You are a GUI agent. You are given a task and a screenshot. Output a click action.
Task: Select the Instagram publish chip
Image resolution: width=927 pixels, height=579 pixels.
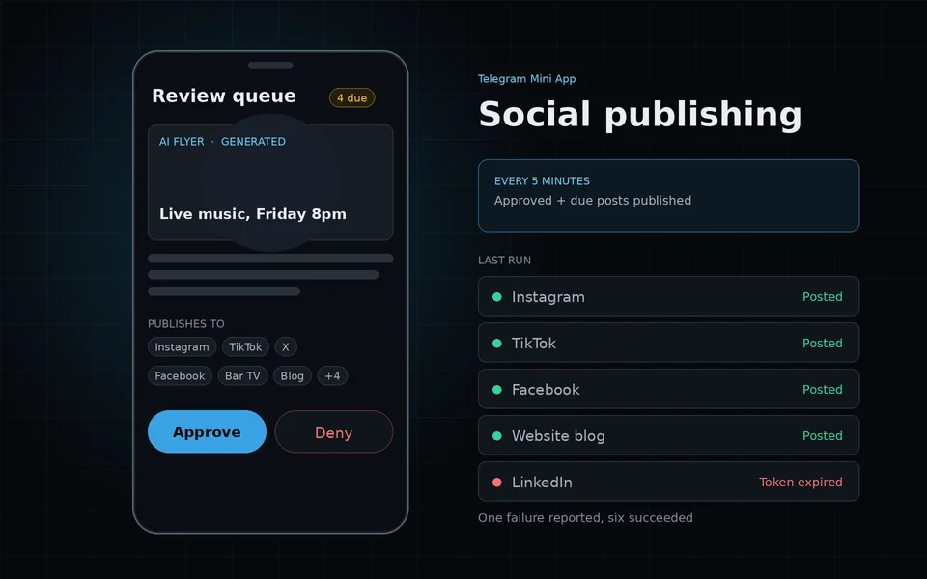point(183,346)
